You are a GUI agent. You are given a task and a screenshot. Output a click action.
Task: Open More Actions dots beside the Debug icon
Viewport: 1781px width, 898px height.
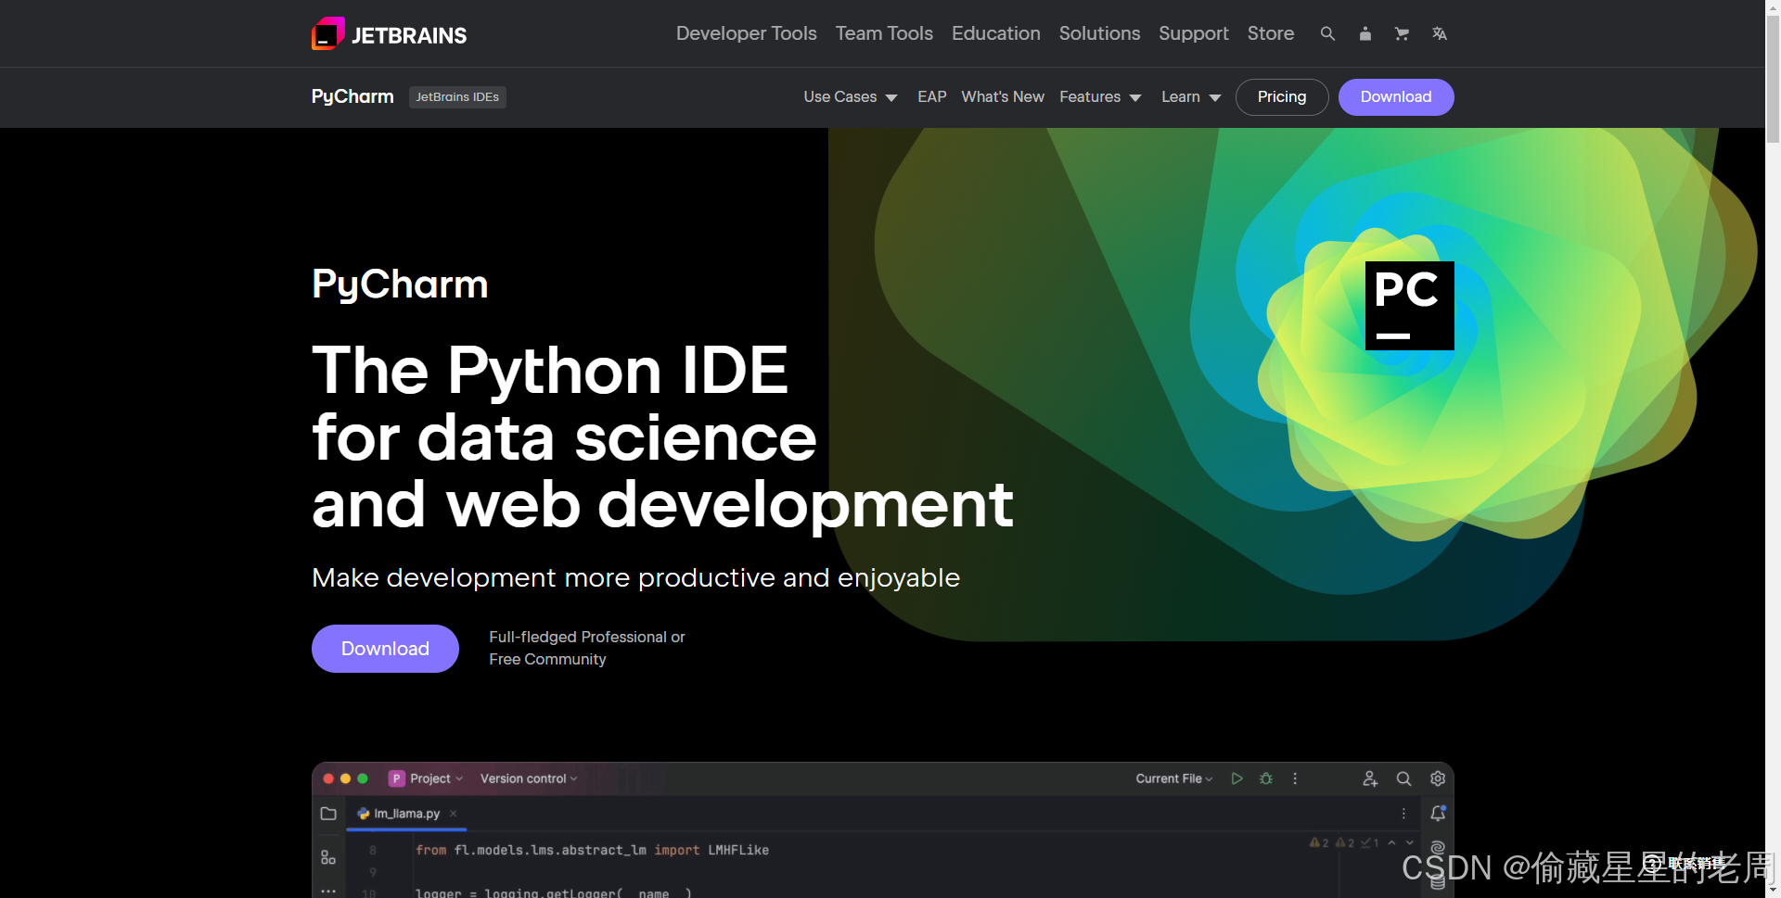(x=1295, y=778)
